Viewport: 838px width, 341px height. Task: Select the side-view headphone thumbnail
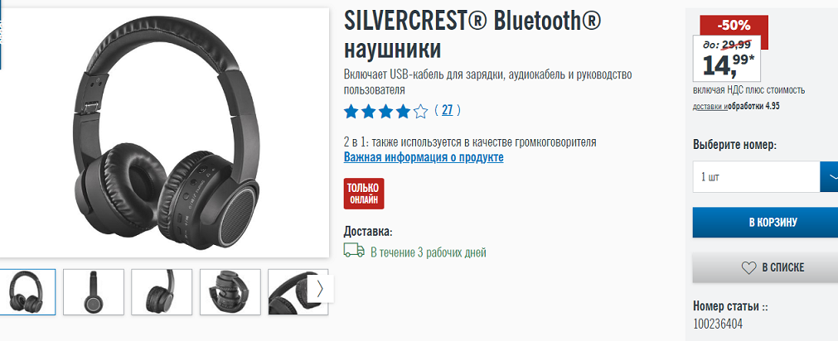(x=94, y=292)
